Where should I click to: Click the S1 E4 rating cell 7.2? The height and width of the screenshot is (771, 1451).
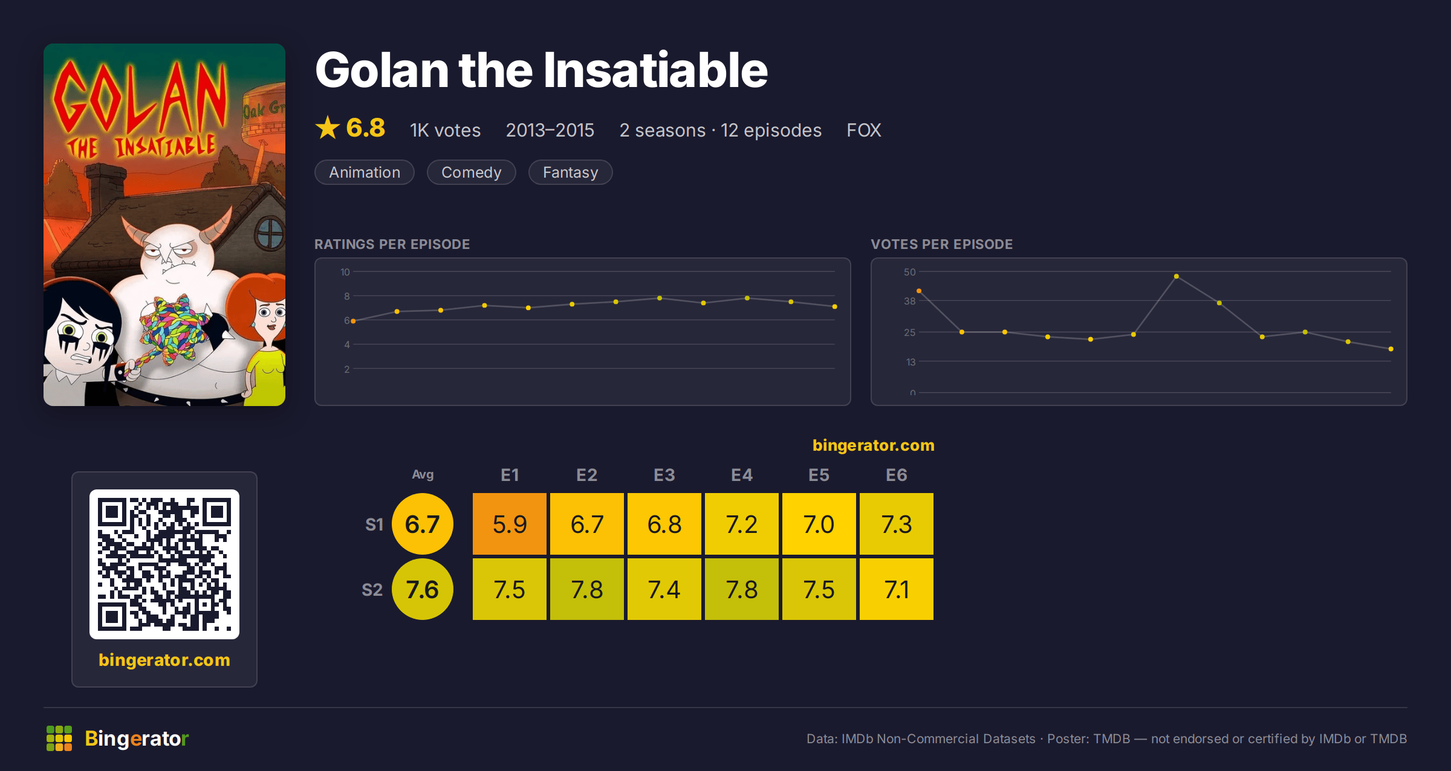[x=742, y=524]
